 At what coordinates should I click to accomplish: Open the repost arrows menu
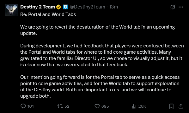coord(60,106)
